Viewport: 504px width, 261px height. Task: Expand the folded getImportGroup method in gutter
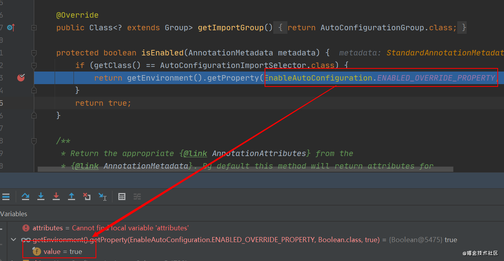(x=34, y=28)
